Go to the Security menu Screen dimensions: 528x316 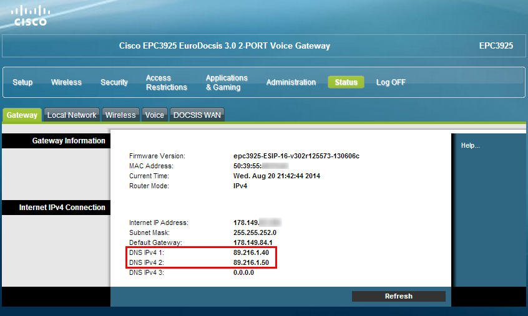114,82
